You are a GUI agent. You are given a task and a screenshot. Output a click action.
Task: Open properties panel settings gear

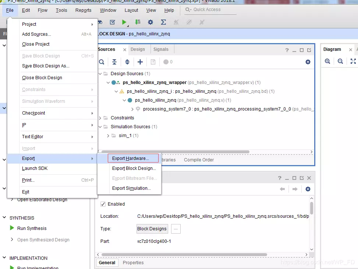pyautogui.click(x=308, y=189)
